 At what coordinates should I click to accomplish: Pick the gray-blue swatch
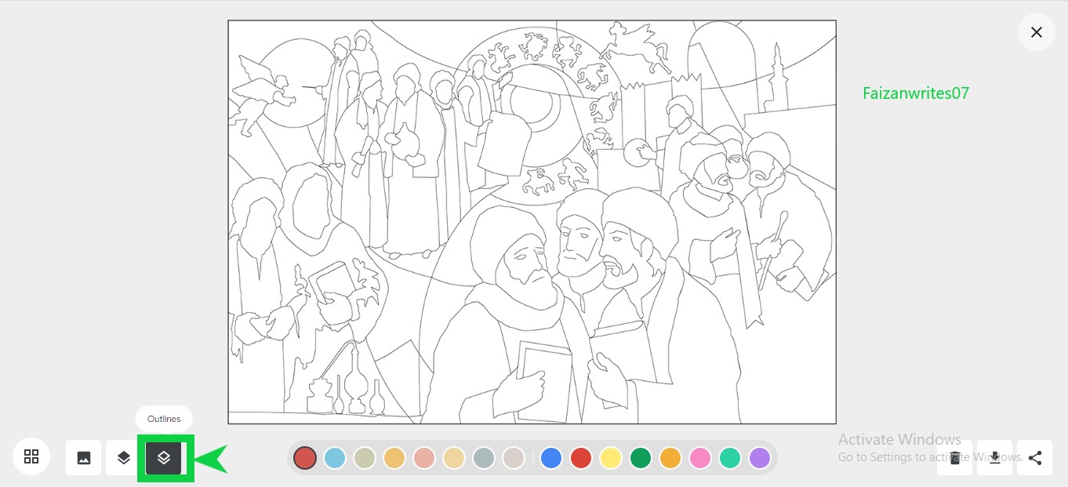484,458
